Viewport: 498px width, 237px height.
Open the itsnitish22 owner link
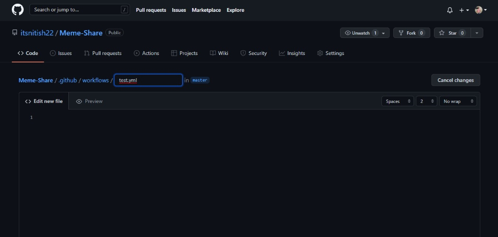point(37,33)
